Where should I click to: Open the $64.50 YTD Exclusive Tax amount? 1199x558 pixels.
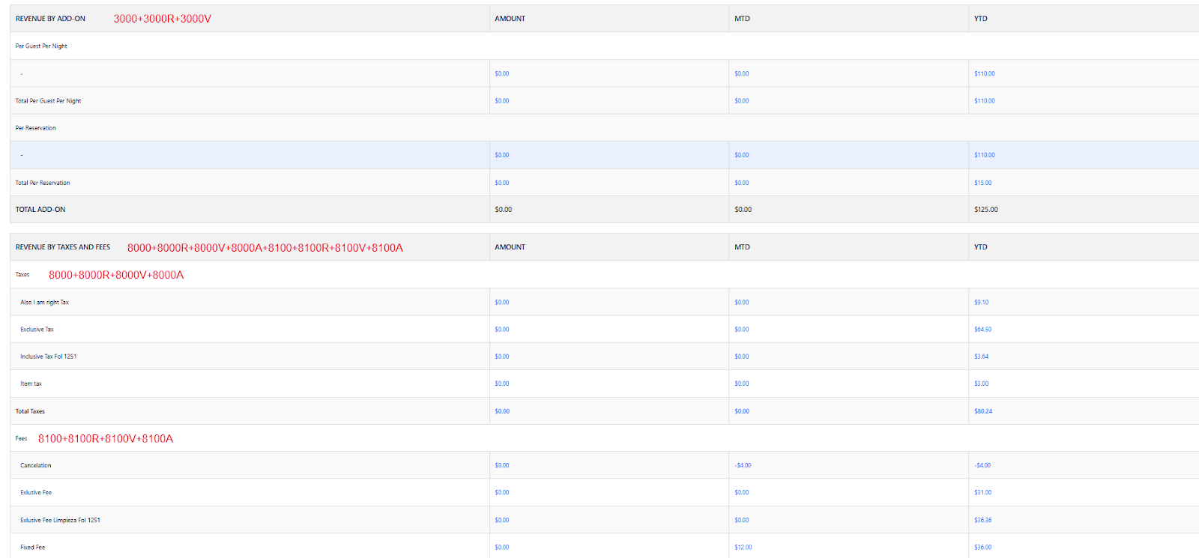coord(982,330)
